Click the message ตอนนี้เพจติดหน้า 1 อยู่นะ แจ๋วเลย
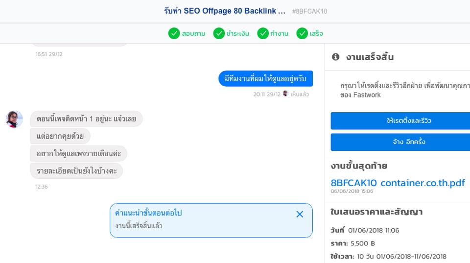Screen dimensions: 470x263 coord(86,119)
